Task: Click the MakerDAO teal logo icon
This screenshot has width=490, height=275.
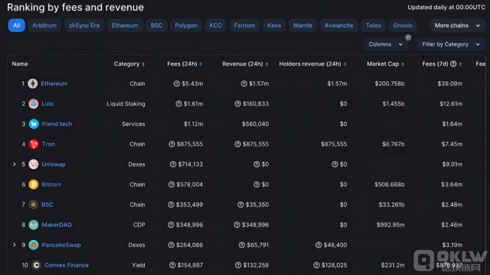Action: [34, 225]
